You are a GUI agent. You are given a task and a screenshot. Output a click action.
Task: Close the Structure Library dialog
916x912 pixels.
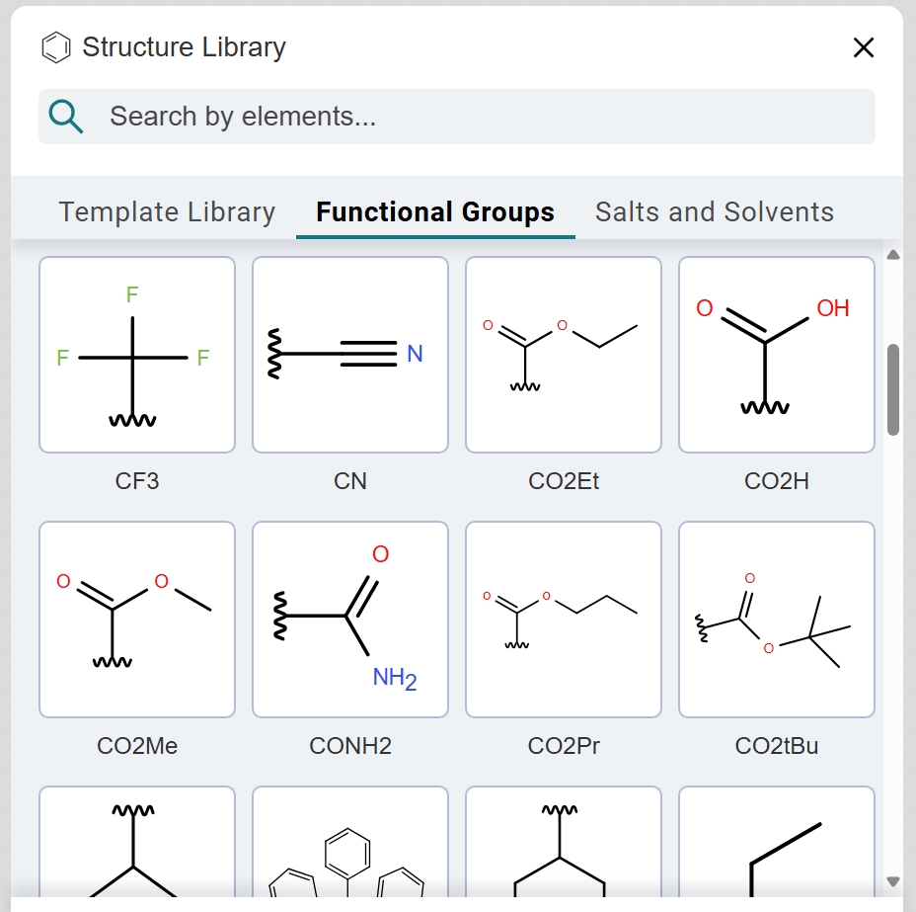(x=864, y=47)
